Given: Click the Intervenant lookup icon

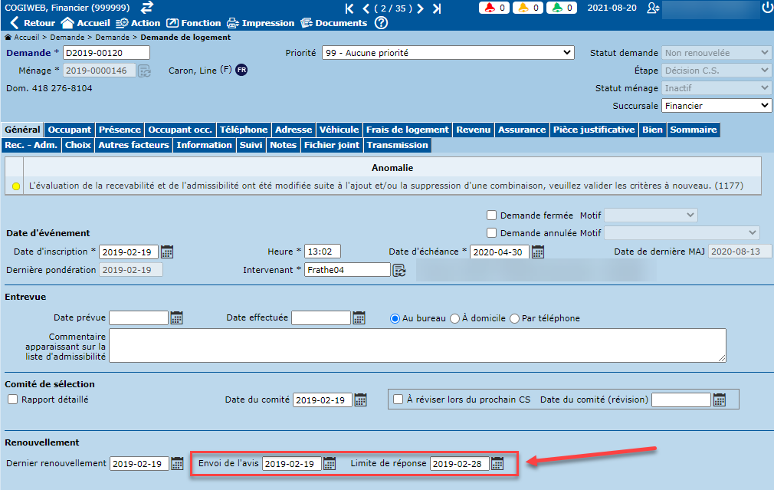Looking at the screenshot, I should [399, 270].
